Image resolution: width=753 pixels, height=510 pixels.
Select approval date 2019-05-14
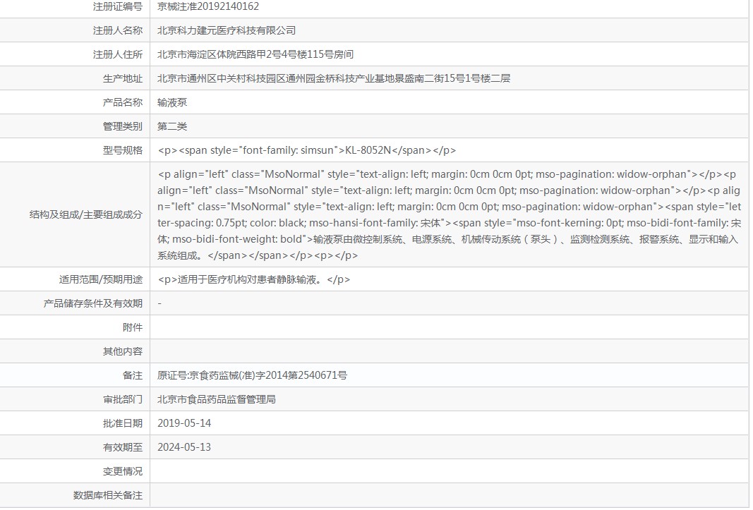tap(184, 423)
